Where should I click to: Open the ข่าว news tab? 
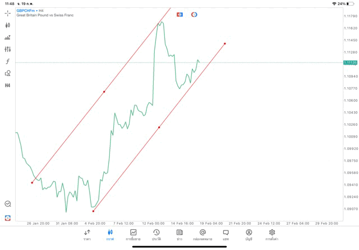pyautogui.click(x=179, y=234)
